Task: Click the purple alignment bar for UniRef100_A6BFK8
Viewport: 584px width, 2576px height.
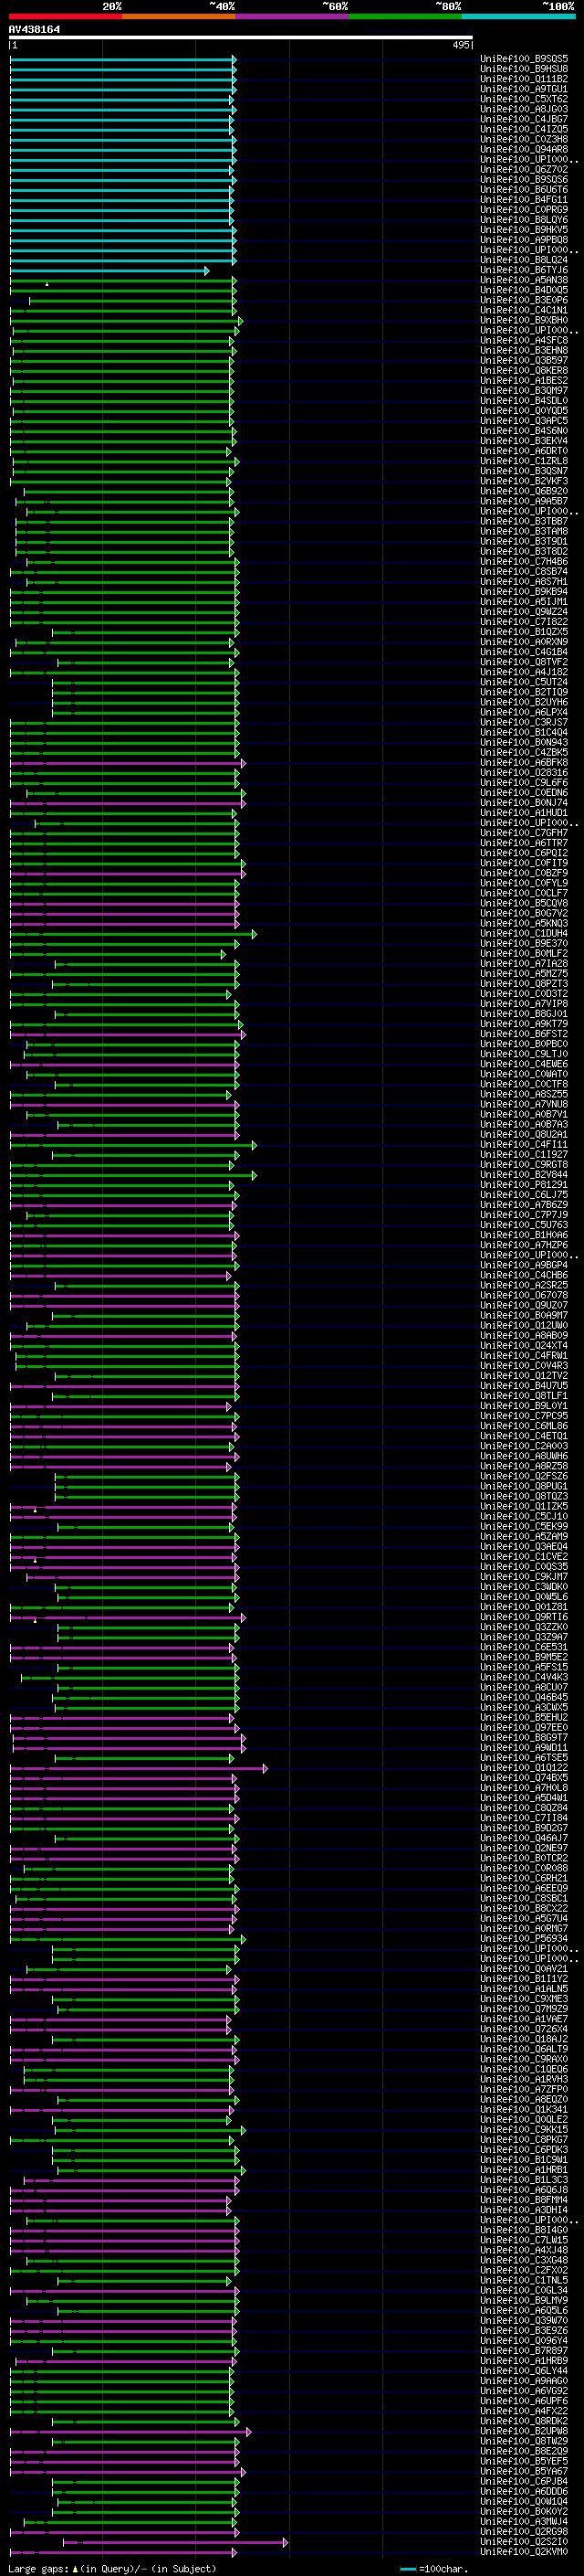Action: click(128, 763)
